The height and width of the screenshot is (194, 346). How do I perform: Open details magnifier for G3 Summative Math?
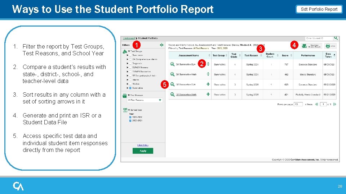(172, 94)
